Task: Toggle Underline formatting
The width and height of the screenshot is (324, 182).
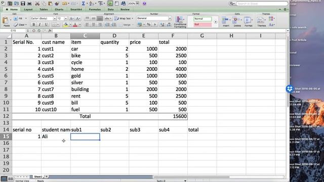Action: click(46, 25)
